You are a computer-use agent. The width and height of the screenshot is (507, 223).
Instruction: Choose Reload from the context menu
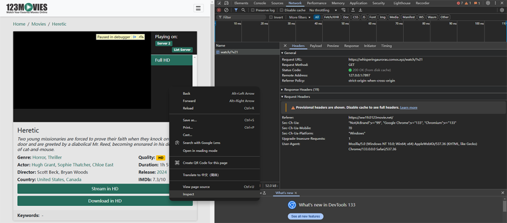pyautogui.click(x=214, y=108)
